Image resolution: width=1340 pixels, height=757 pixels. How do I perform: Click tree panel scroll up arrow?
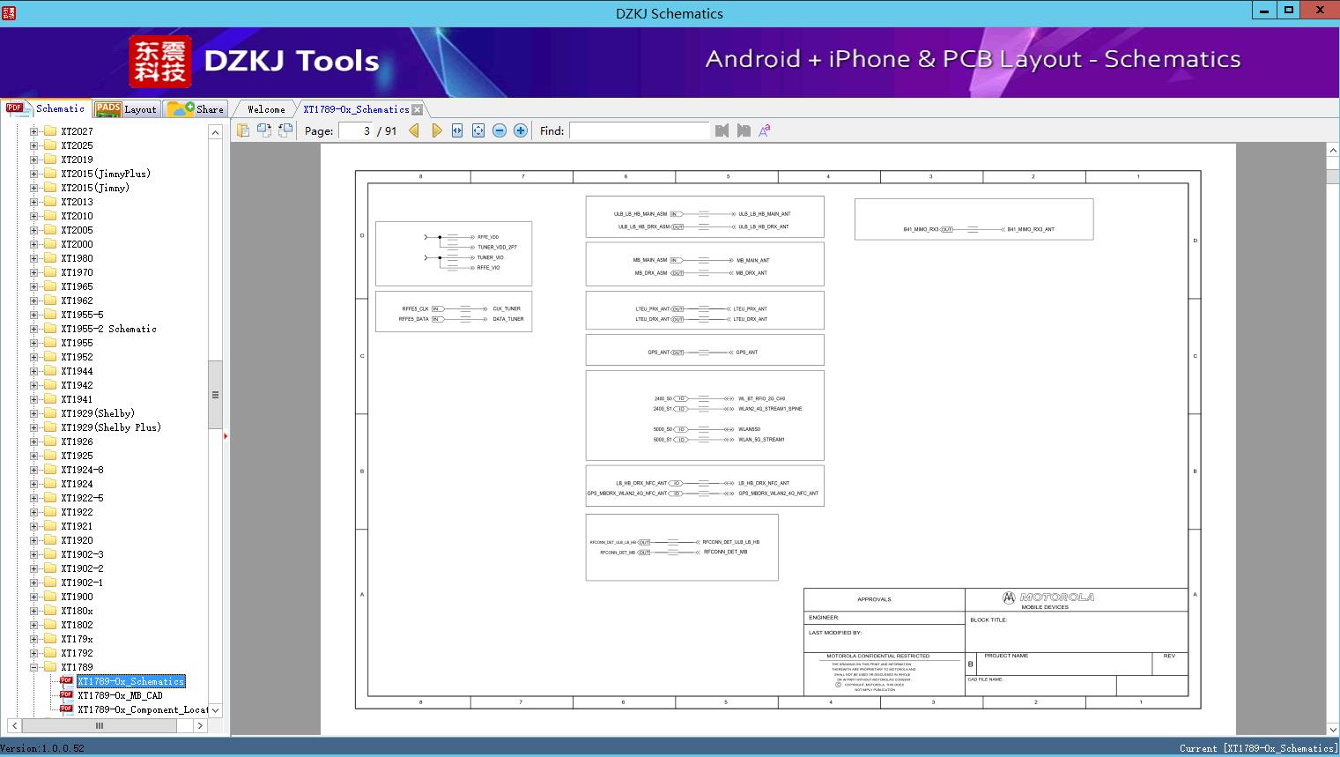[x=215, y=132]
